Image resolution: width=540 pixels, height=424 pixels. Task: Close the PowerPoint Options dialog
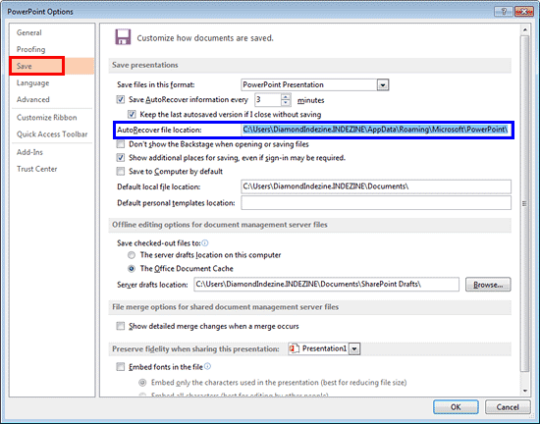click(x=524, y=12)
